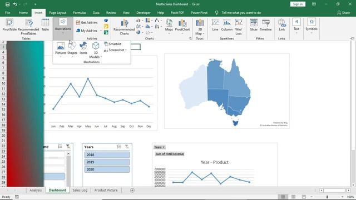Open the Product Picture sheet tab
Viewport: 356px width, 200px height.
[x=106, y=190]
